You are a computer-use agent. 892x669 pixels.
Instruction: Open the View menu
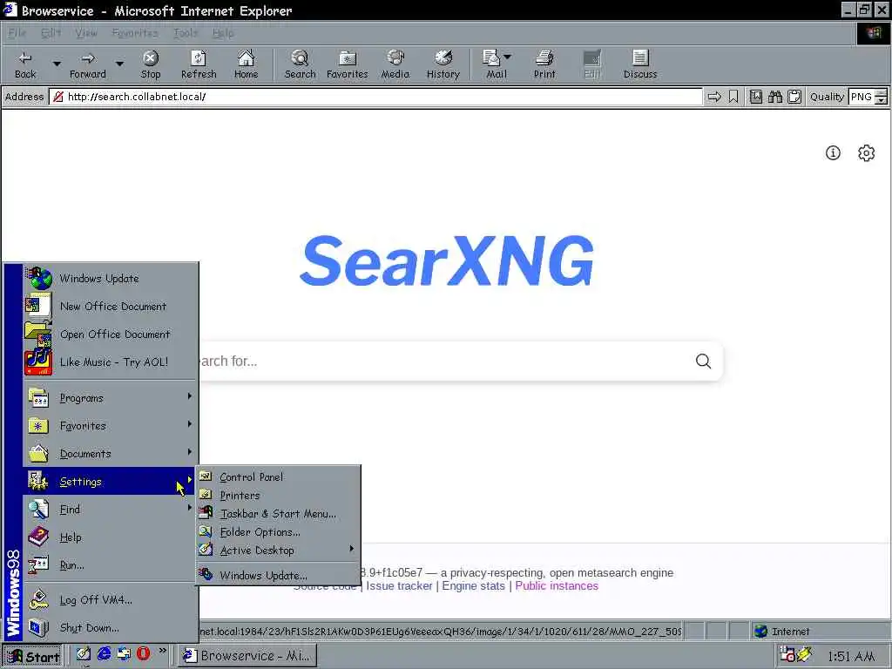pyautogui.click(x=86, y=33)
